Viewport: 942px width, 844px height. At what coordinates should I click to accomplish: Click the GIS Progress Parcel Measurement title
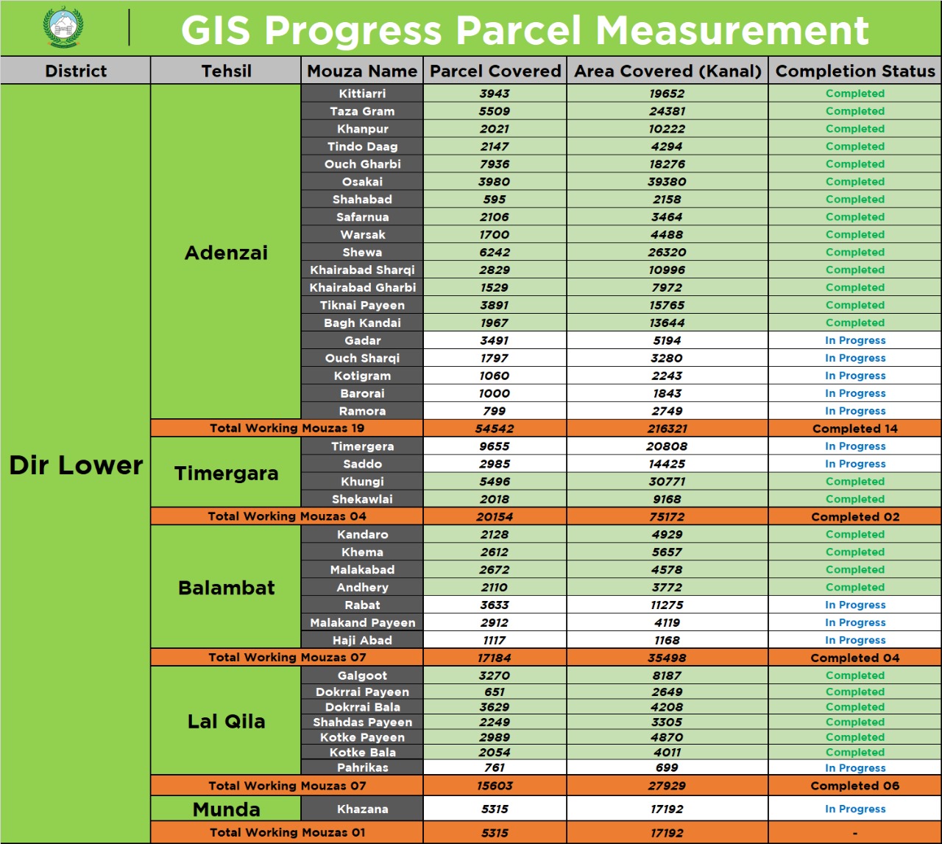[524, 31]
